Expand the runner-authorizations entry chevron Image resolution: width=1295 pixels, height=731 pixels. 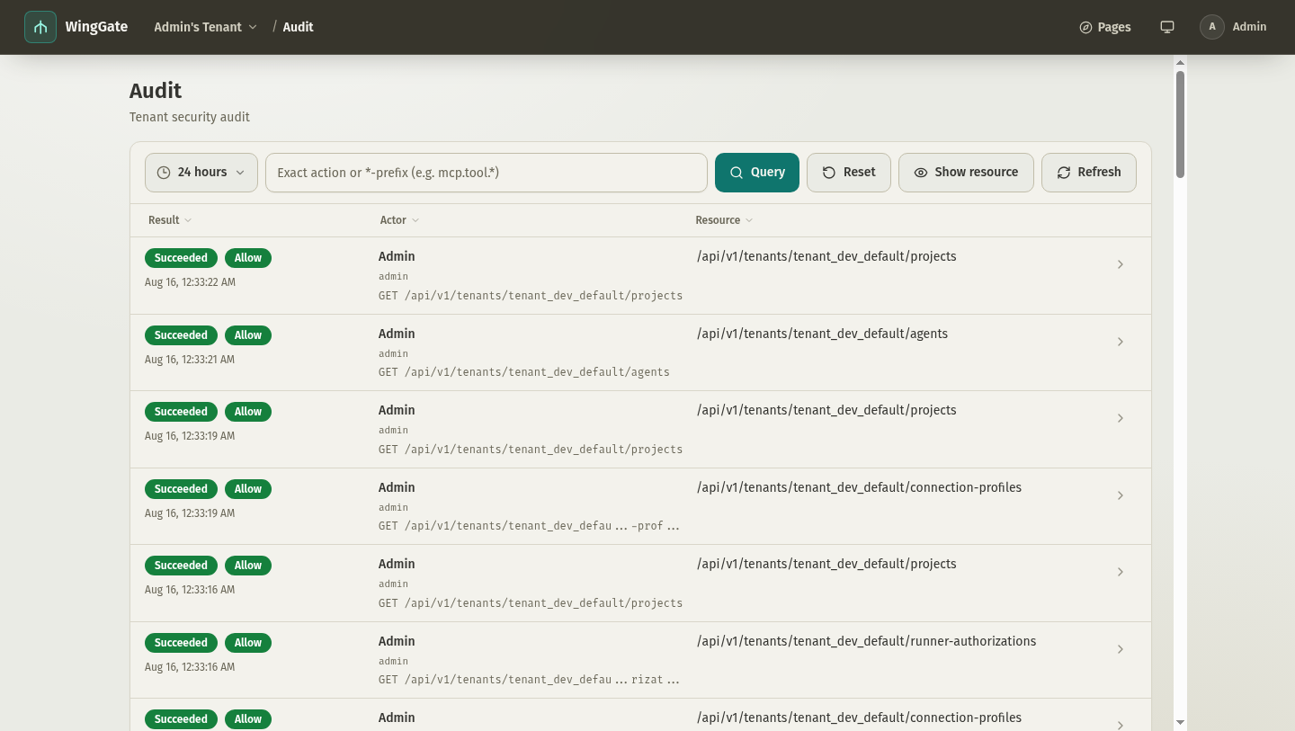pos(1121,649)
